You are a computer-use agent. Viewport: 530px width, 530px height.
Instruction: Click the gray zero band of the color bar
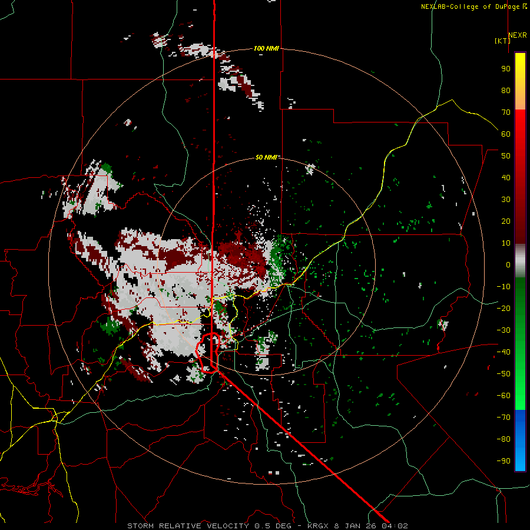tap(520, 261)
